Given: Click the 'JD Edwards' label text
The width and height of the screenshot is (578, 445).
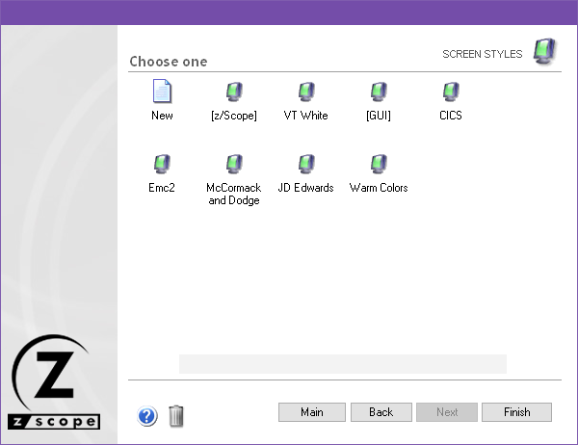Looking at the screenshot, I should 306,188.
